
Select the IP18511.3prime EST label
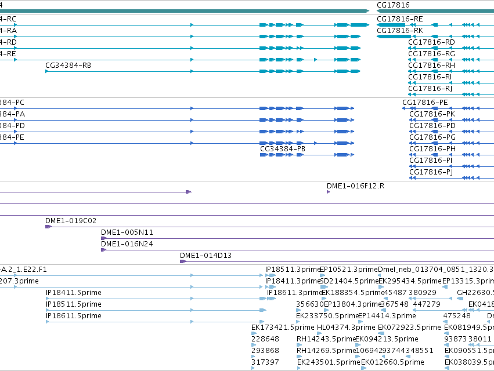click(x=293, y=270)
